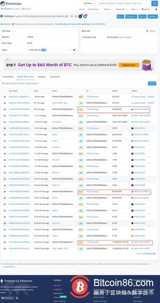Click eye icon for 3 hrs 50 mins ago row
The image size is (160, 303).
point(5,248)
